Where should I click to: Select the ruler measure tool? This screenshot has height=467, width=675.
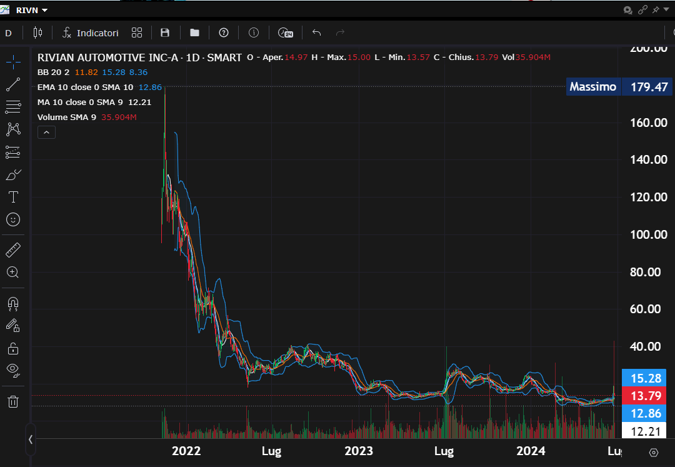click(x=13, y=251)
